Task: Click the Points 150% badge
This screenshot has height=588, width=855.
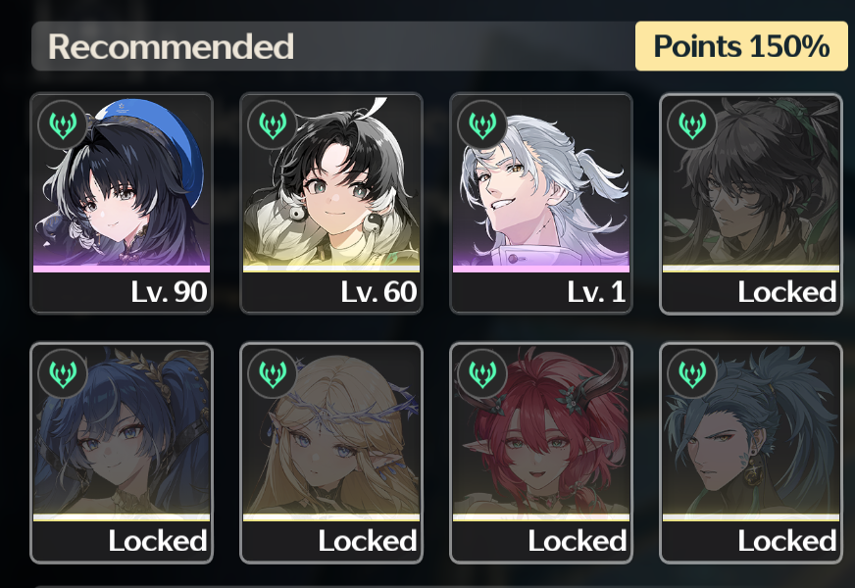Action: 741,46
